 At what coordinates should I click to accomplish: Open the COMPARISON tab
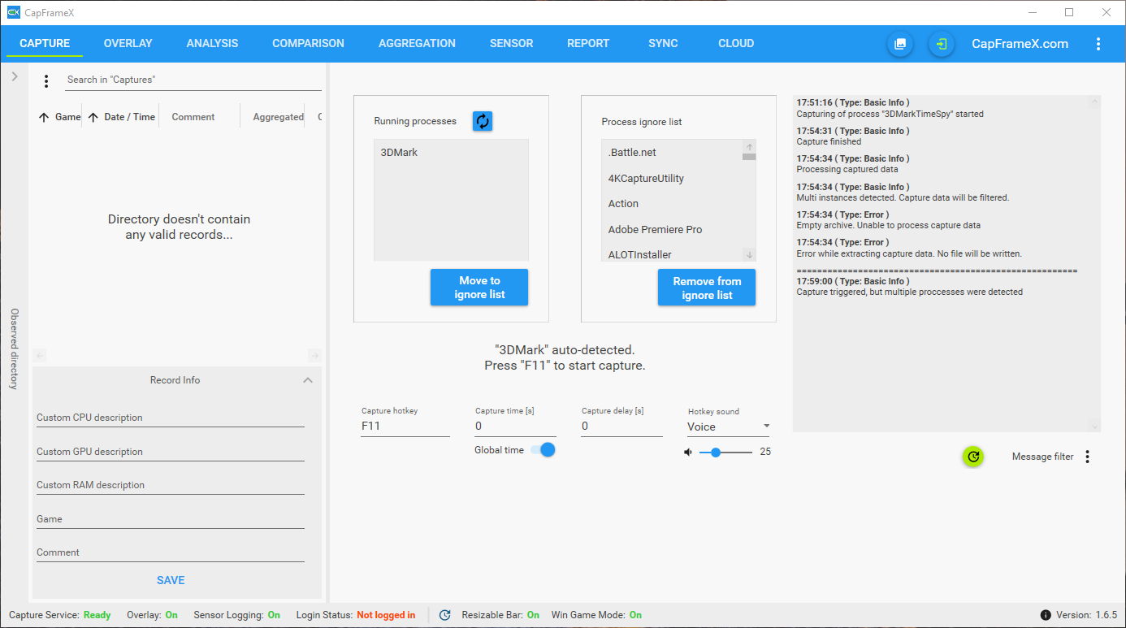click(309, 44)
